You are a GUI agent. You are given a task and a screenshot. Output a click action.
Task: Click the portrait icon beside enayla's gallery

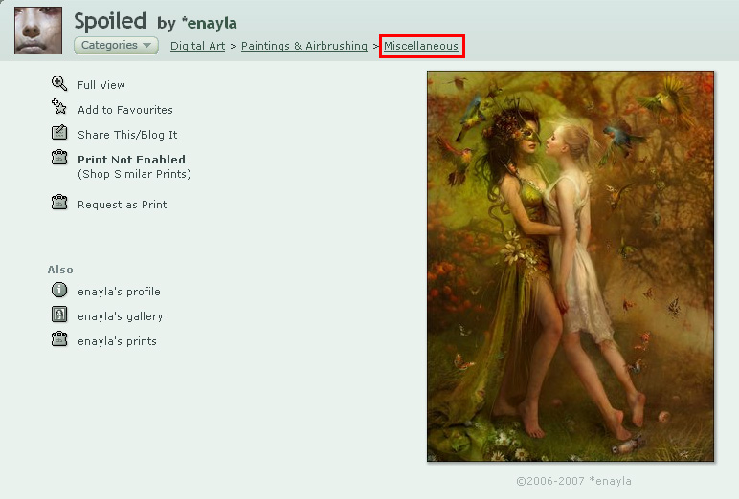click(59, 314)
